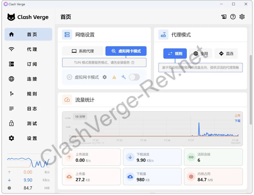The height and width of the screenshot is (195, 254).
Task: Open TUN mode gear settings
Action: [105, 77]
